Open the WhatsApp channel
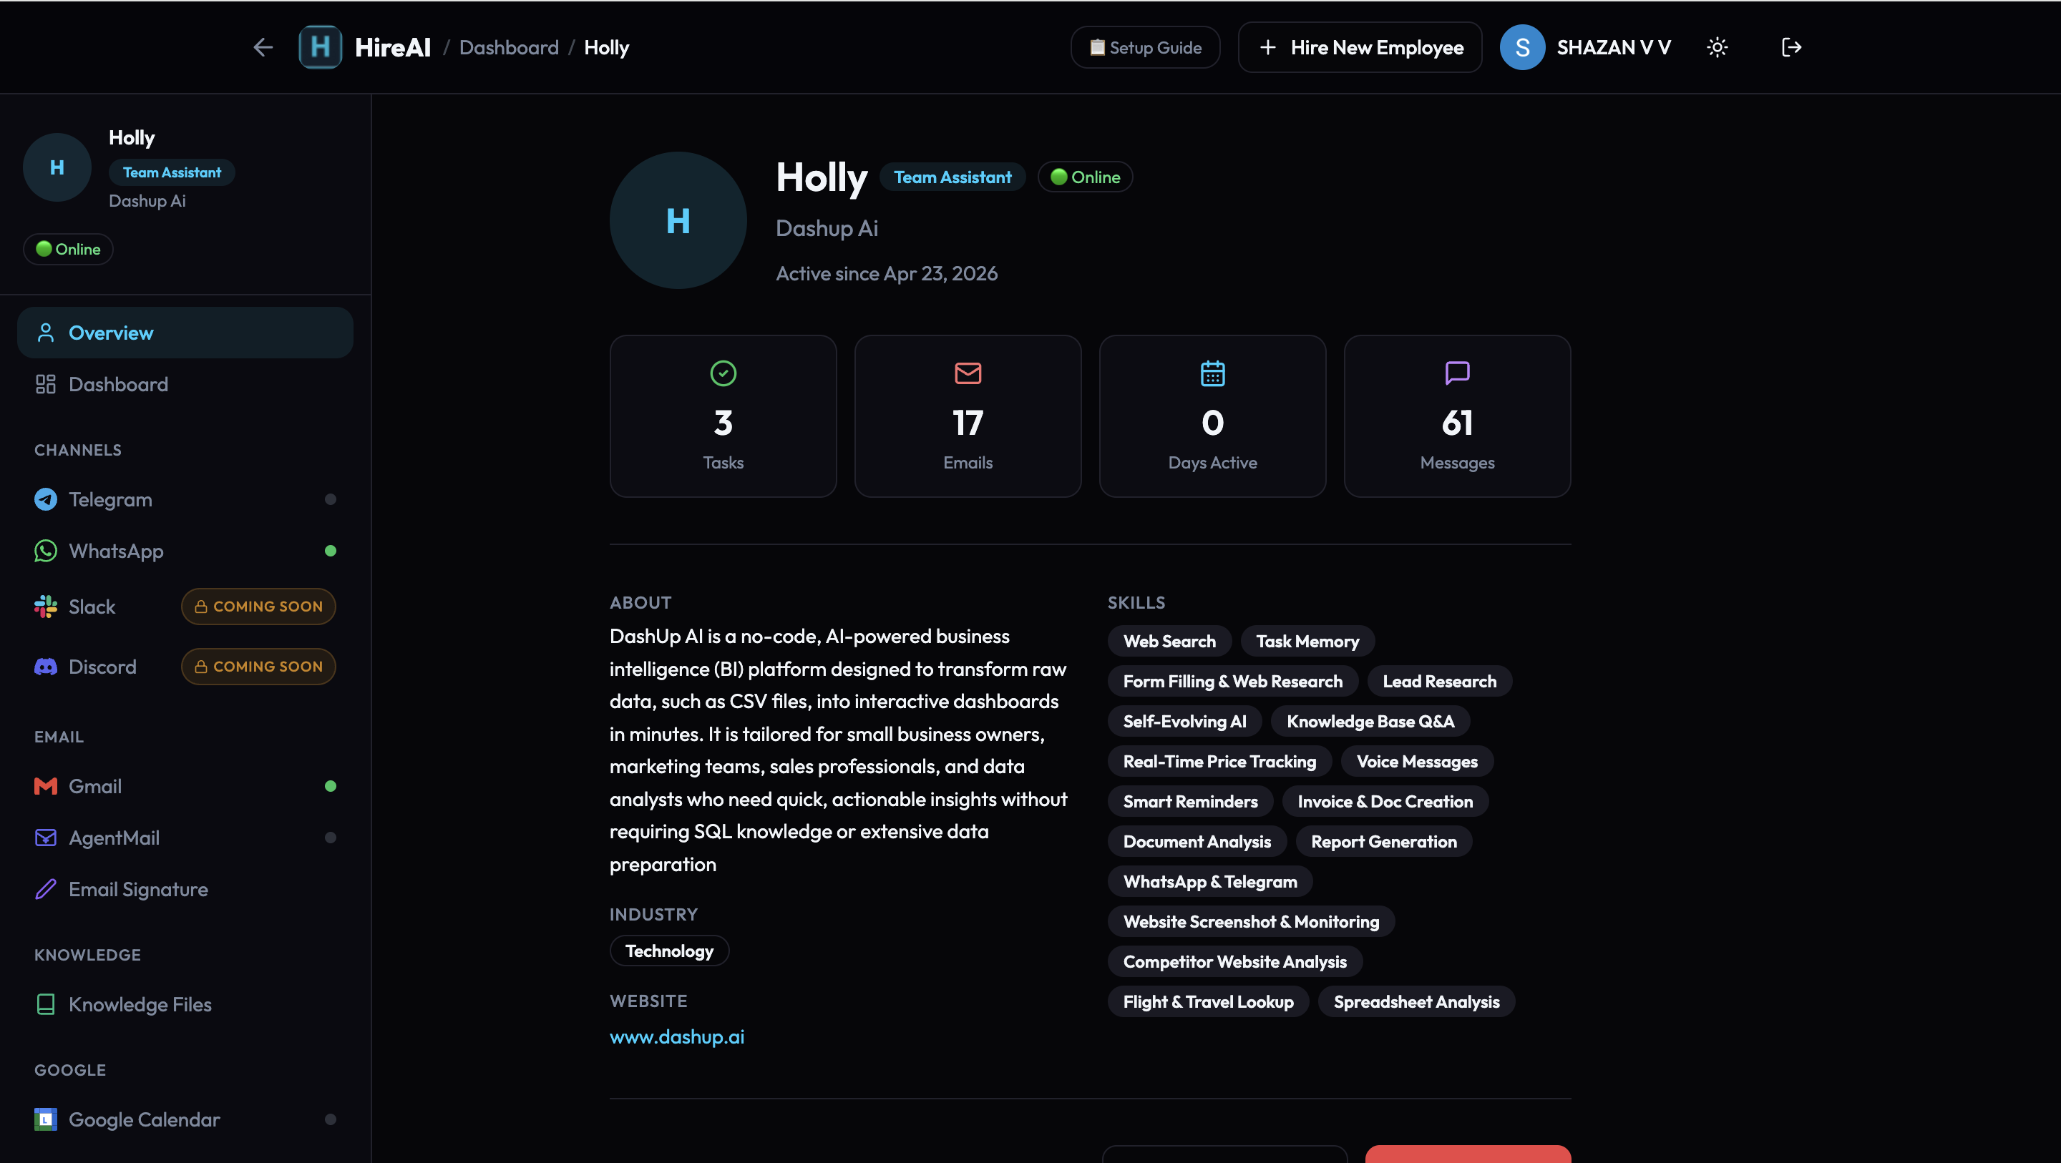 click(x=116, y=551)
